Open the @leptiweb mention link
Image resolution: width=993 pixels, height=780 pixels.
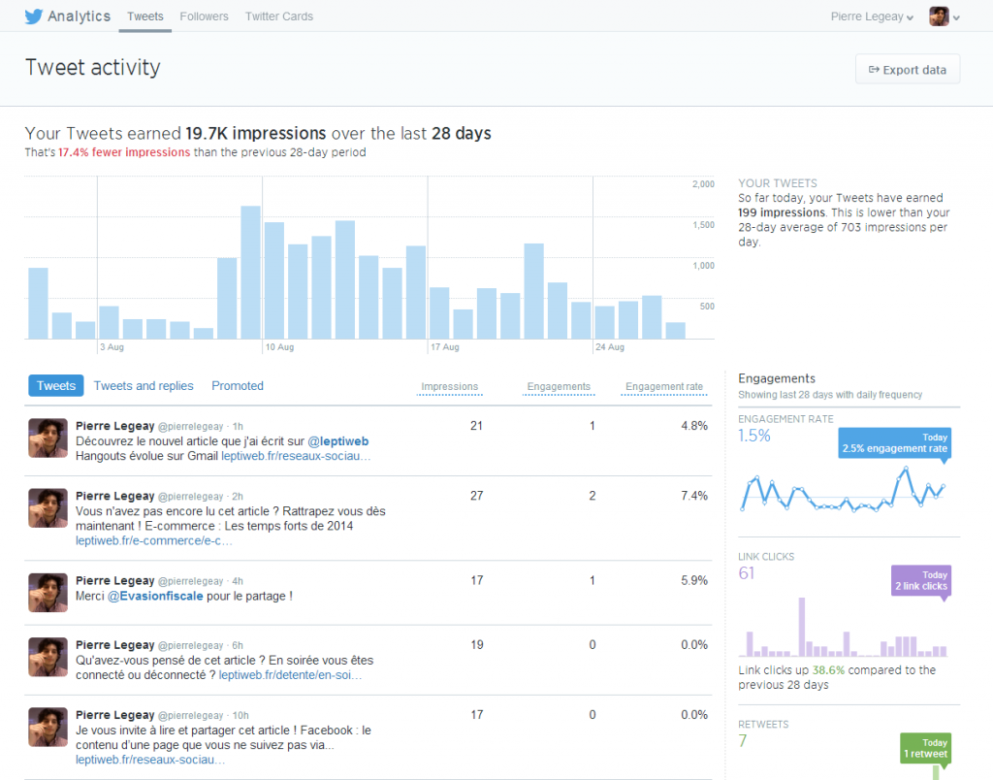click(338, 441)
